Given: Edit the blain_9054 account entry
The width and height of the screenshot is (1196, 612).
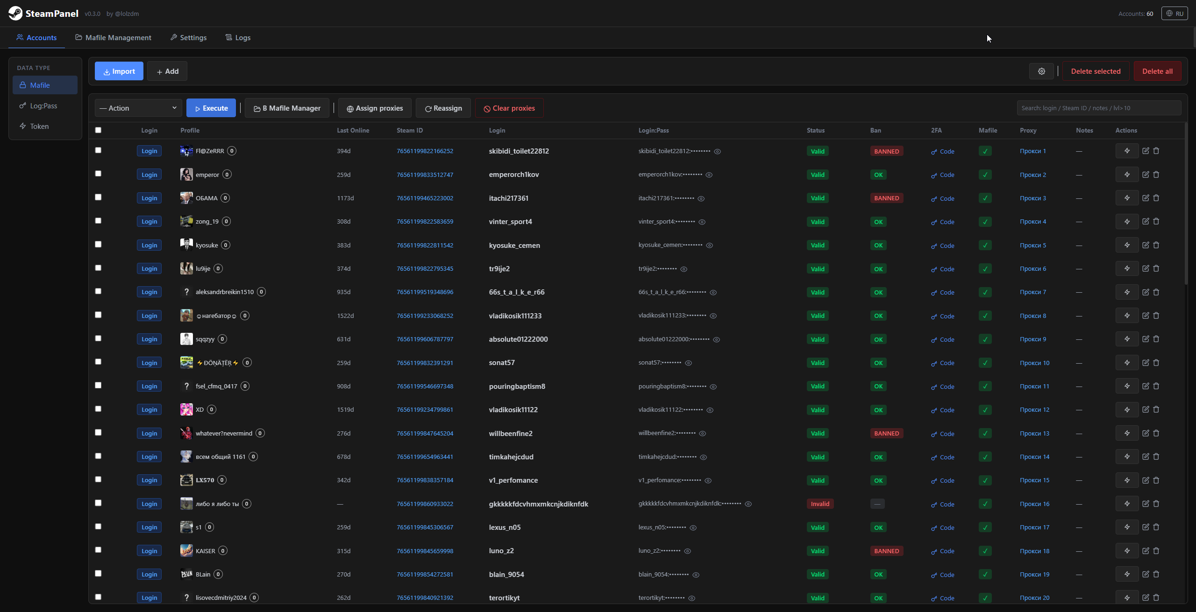Looking at the screenshot, I should (x=1146, y=574).
